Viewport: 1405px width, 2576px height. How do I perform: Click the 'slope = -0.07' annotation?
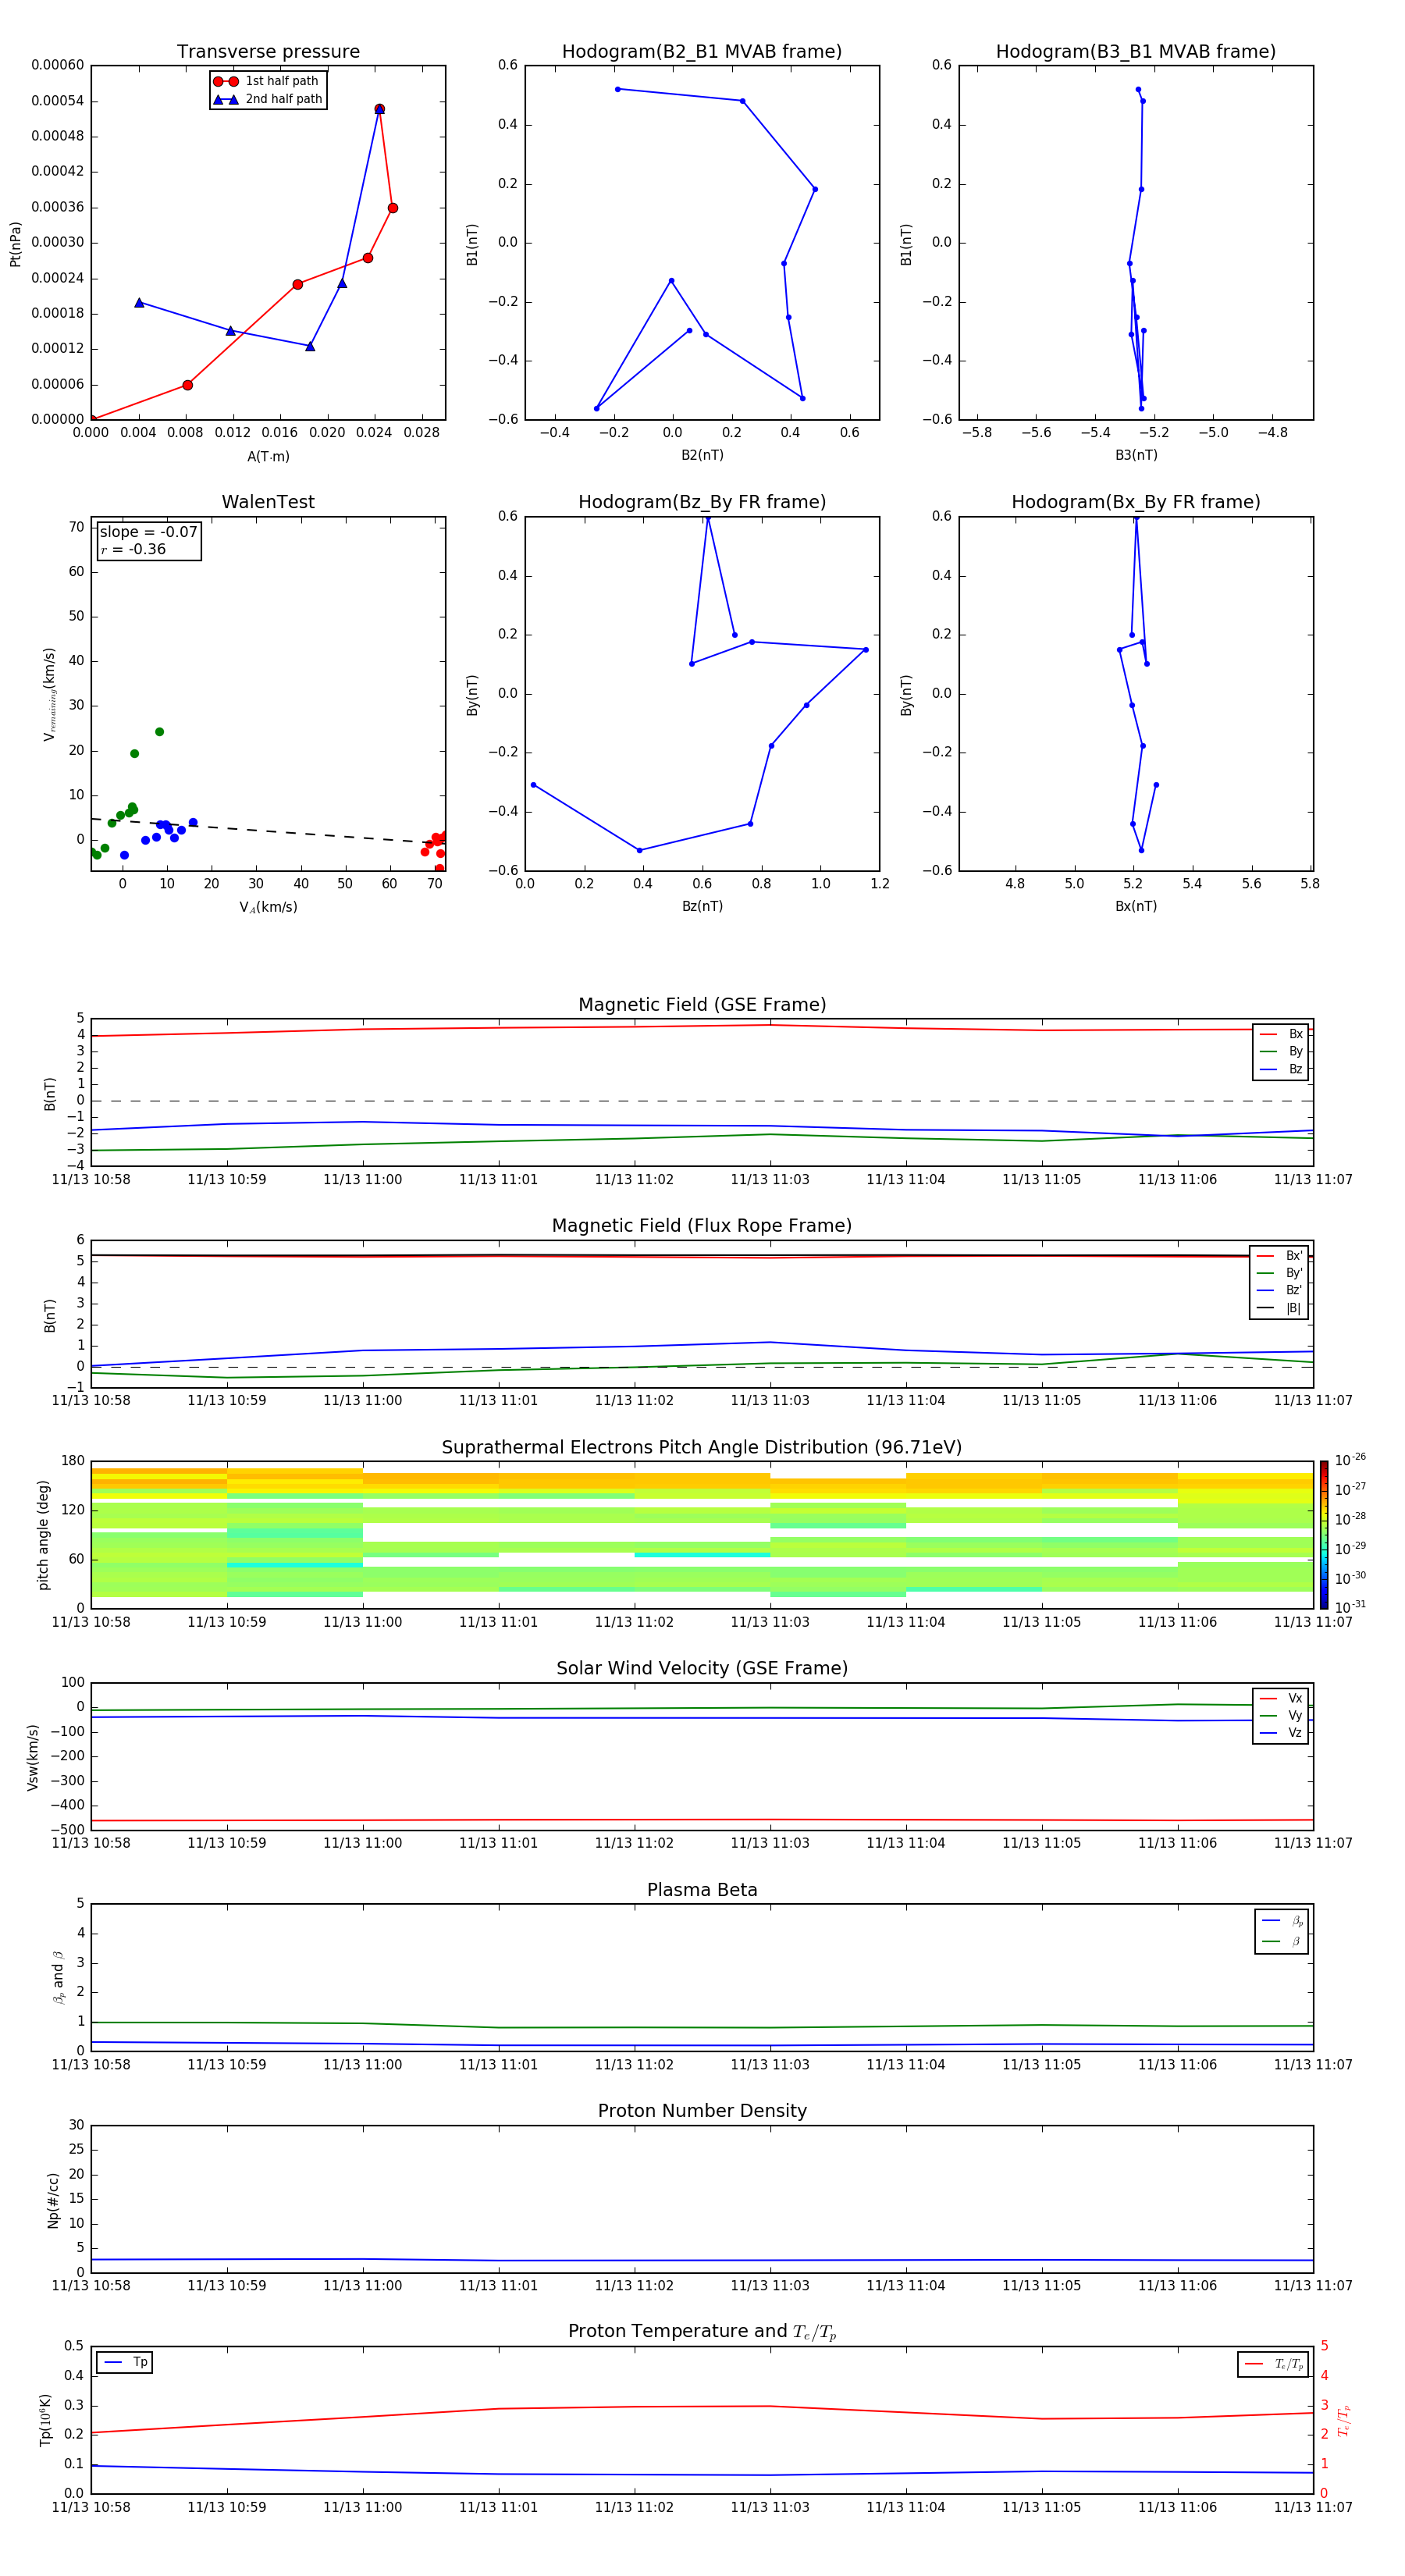(148, 532)
